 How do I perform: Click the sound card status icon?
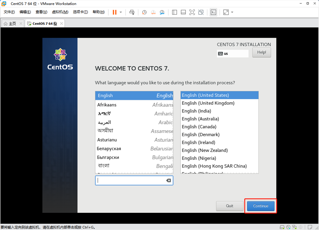click(x=300, y=227)
